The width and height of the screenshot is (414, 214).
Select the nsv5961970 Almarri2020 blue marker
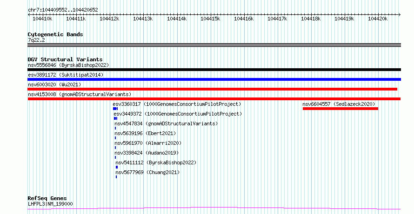pos(115,148)
